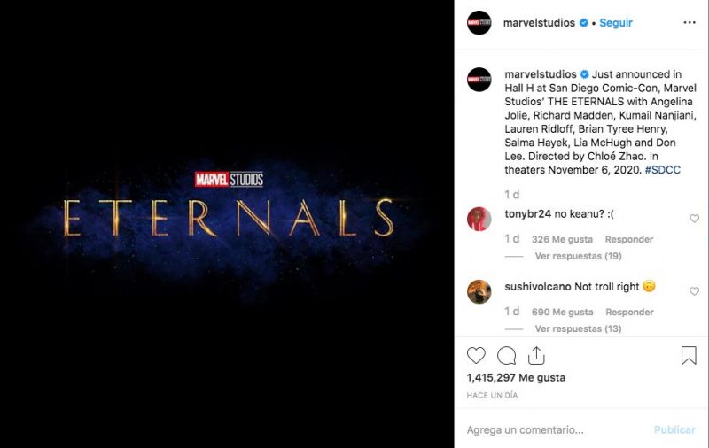Open marvelstudios avatar beside the caption
Screen dimensions: 709x448
point(479,80)
